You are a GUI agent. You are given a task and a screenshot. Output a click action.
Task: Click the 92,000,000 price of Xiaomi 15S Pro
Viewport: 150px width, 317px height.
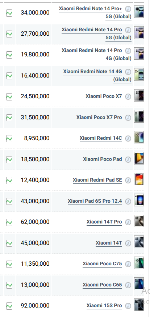pos(35,306)
